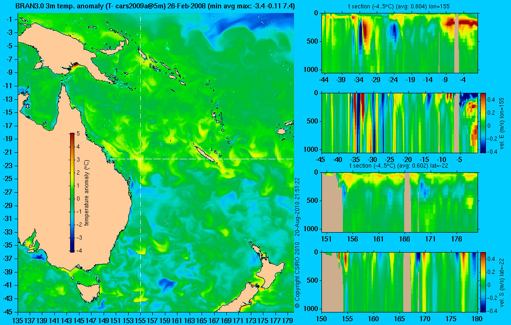
Task: Click where the white dashed section lines cross on the map
Action: [x=140, y=159]
